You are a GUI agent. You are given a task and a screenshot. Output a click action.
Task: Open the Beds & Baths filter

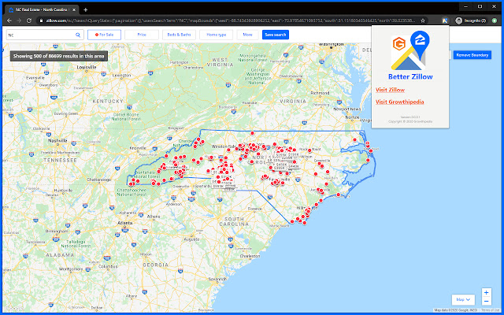[x=179, y=35]
